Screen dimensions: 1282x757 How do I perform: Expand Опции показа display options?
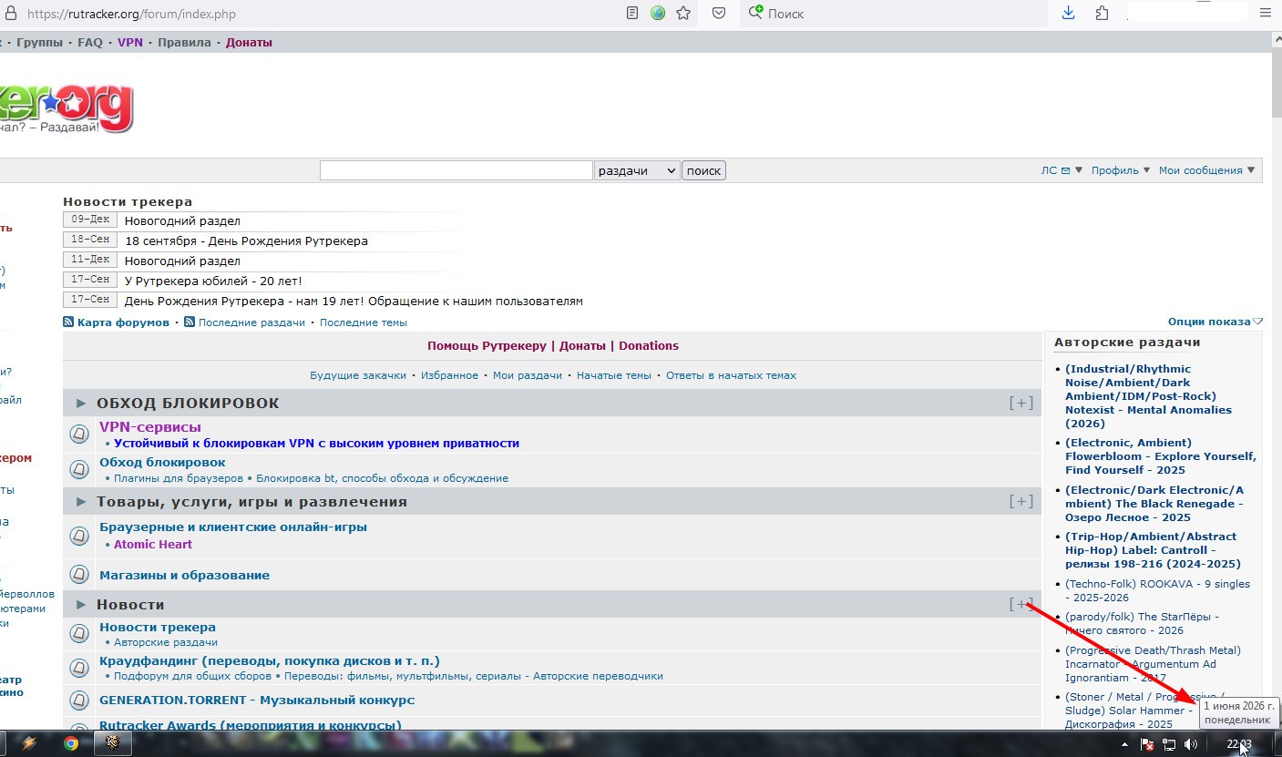point(1215,322)
